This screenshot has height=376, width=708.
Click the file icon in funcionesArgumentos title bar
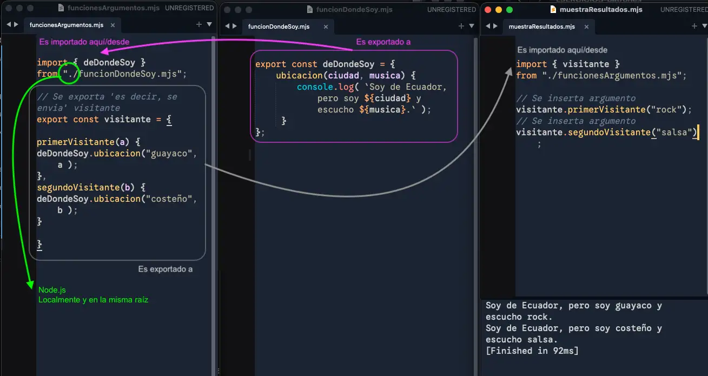click(x=61, y=9)
